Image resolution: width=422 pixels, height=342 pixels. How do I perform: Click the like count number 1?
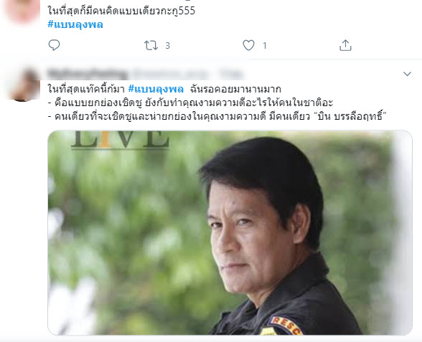tap(265, 46)
